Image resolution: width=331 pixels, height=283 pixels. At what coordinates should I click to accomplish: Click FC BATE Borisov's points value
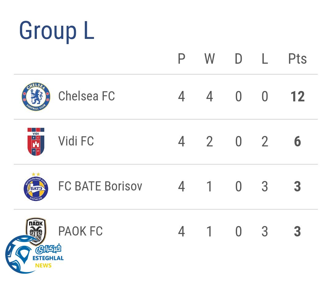[297, 187]
